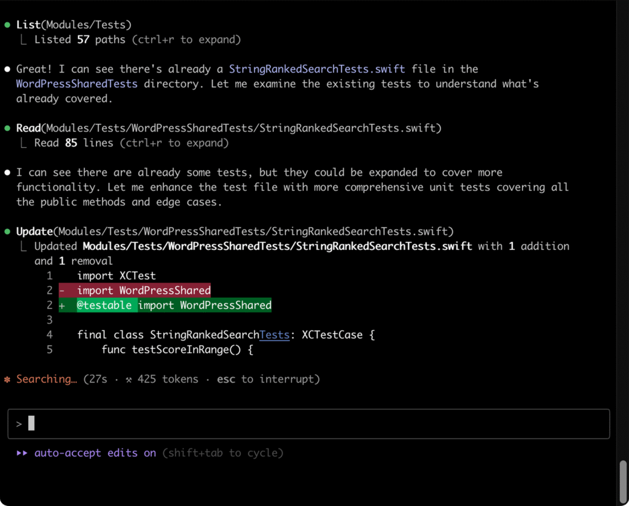Click the 'List(Modules/Tests)' tool call text
The image size is (629, 506).
74,25
